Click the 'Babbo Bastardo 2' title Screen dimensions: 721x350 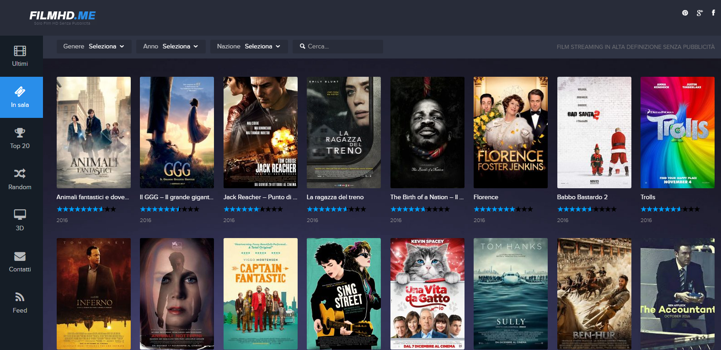pyautogui.click(x=582, y=197)
